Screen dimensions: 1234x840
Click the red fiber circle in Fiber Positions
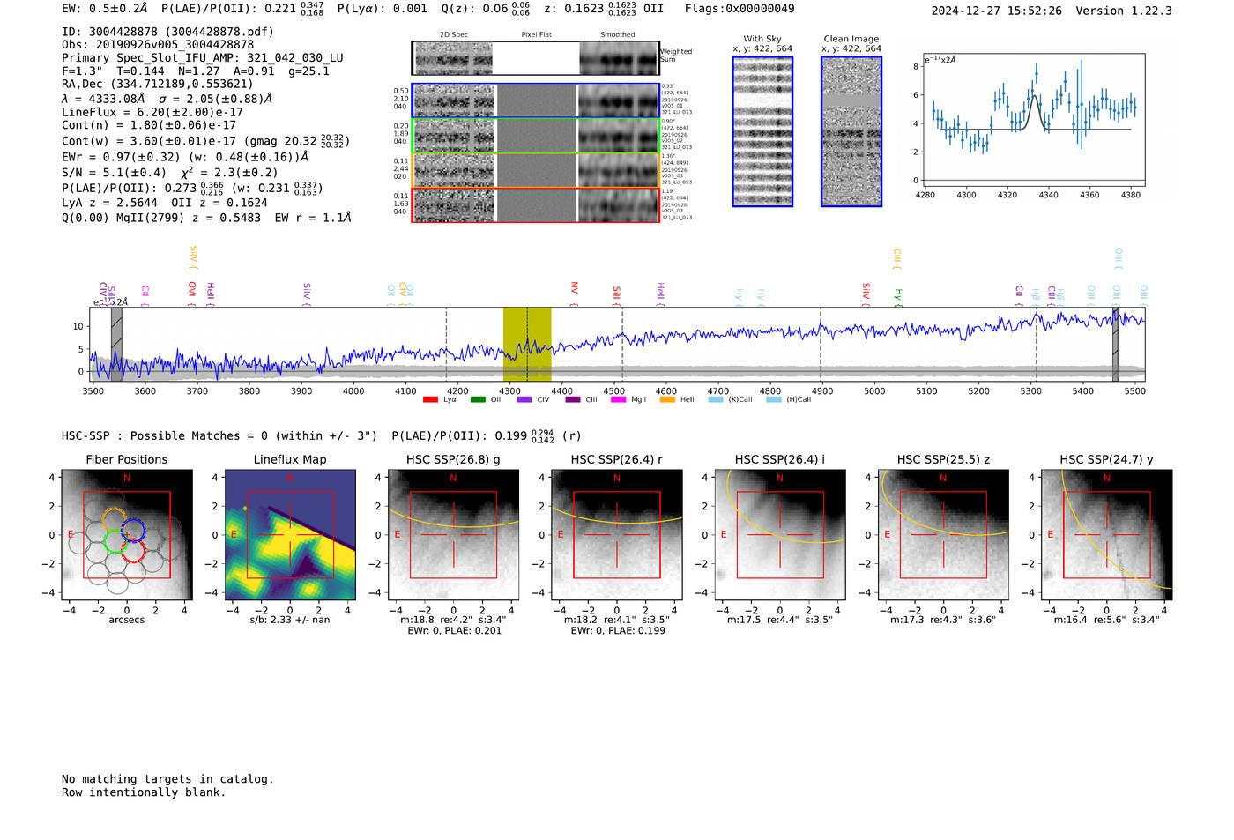133,552
